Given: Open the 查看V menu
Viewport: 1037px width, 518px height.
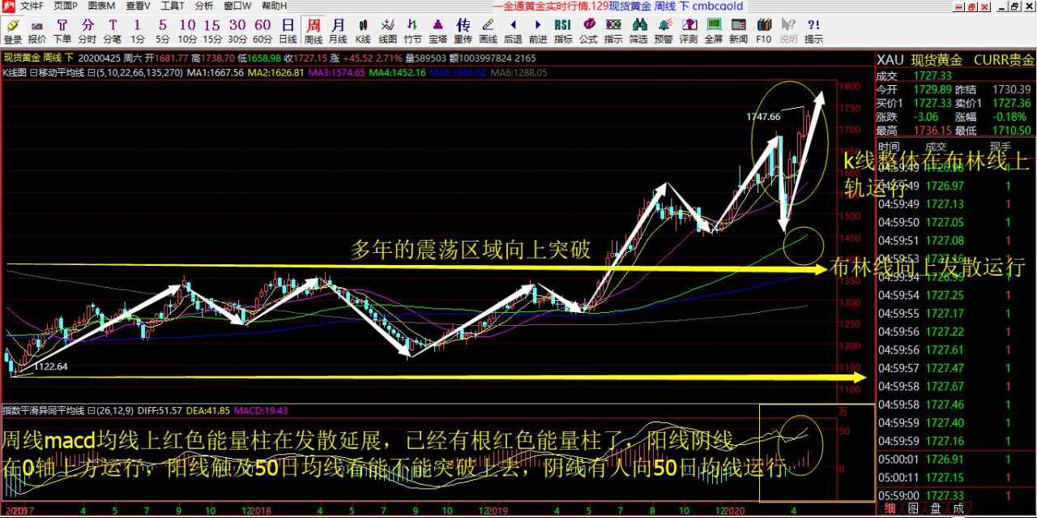Looking at the screenshot, I should (x=138, y=6).
